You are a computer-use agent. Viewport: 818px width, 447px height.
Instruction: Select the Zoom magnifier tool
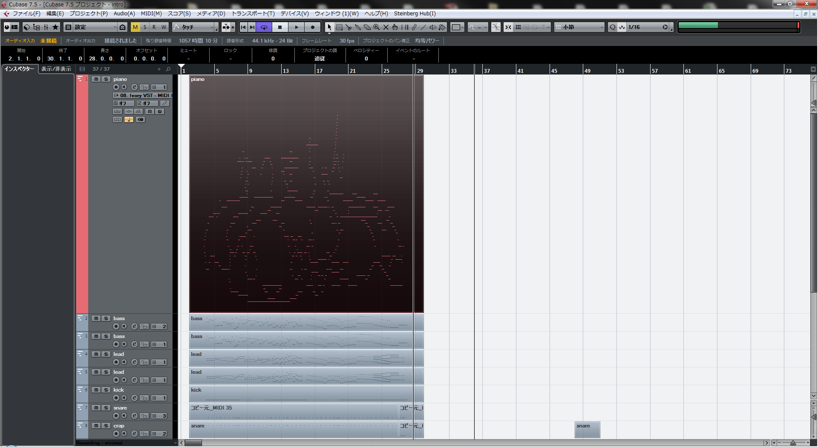[x=377, y=27]
